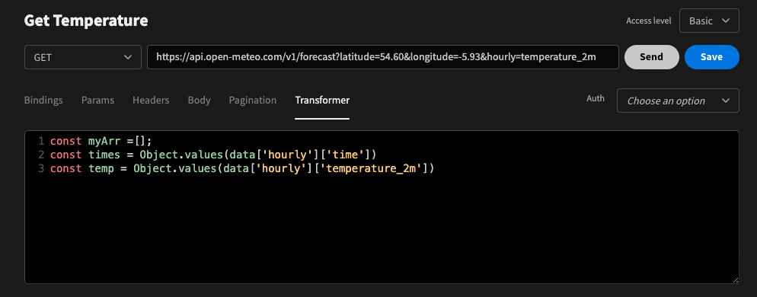Viewport: 757px width, 297px height.
Task: Switch to the Params tab
Action: 97,100
